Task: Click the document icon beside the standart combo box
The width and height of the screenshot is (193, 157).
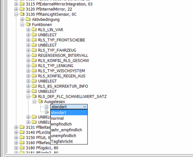Action: click(46, 107)
